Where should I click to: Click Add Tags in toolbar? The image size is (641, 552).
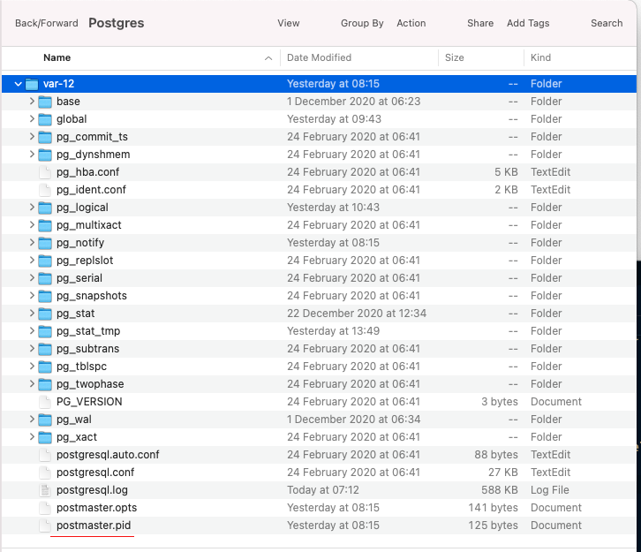click(x=528, y=23)
